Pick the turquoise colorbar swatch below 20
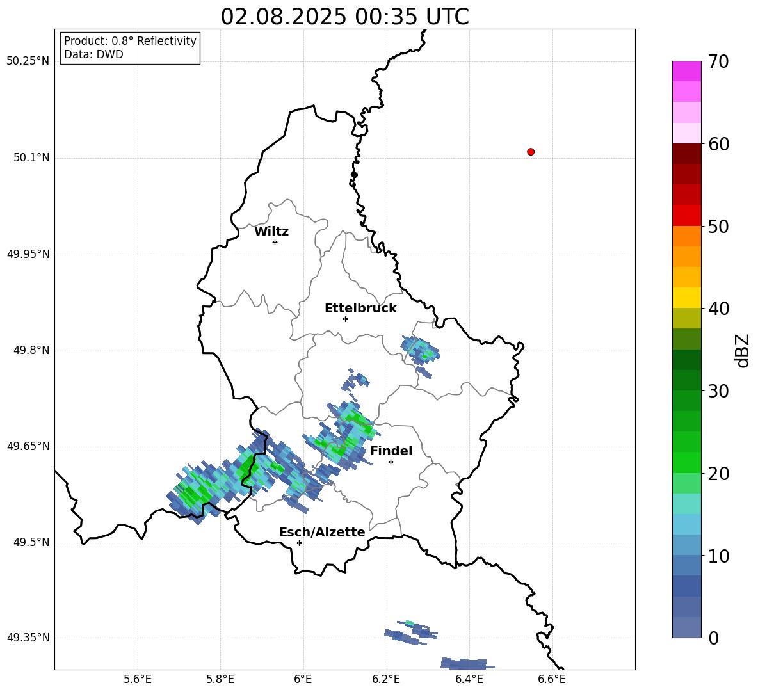Viewport: 758px width, 692px height. click(x=687, y=504)
